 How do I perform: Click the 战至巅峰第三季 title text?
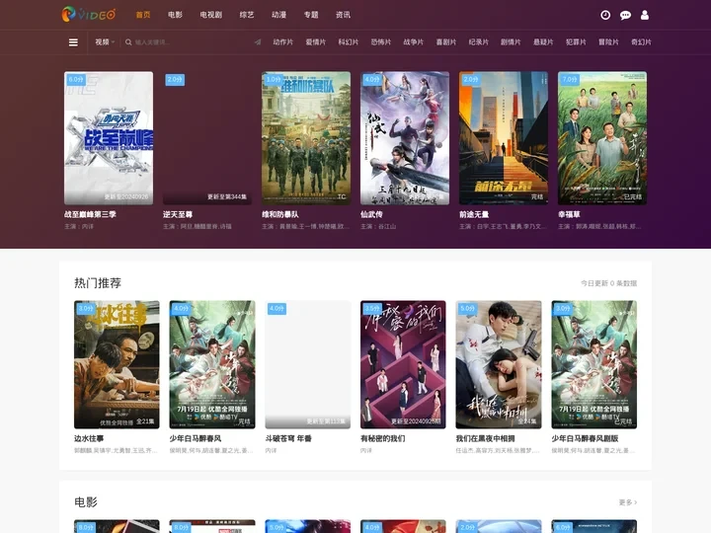click(x=90, y=214)
